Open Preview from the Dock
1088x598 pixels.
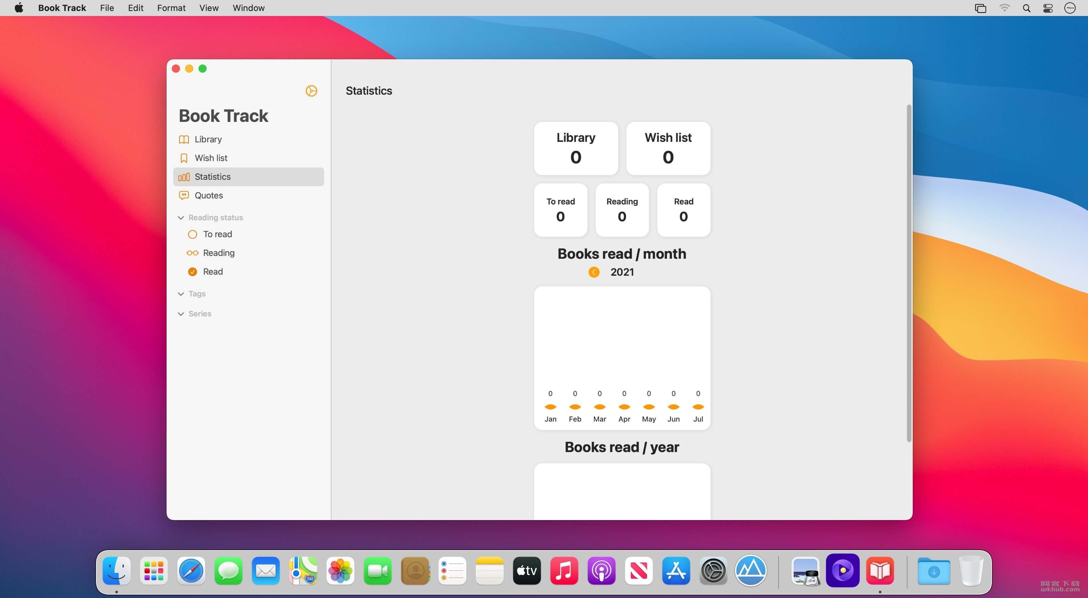[x=806, y=571]
